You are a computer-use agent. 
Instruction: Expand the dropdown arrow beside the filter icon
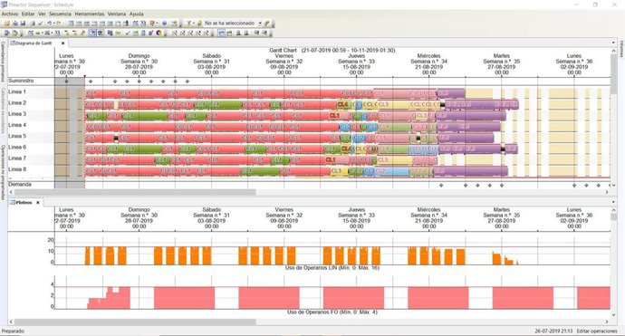click(x=194, y=24)
